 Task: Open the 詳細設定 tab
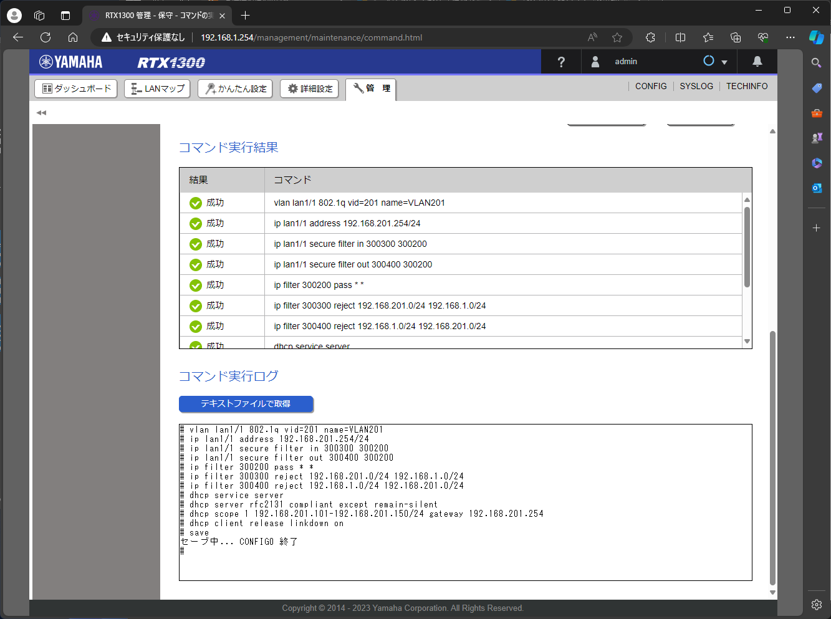(x=309, y=89)
